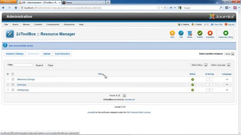
Task: Switch to the Scan Directory tab
Action: pos(62,54)
